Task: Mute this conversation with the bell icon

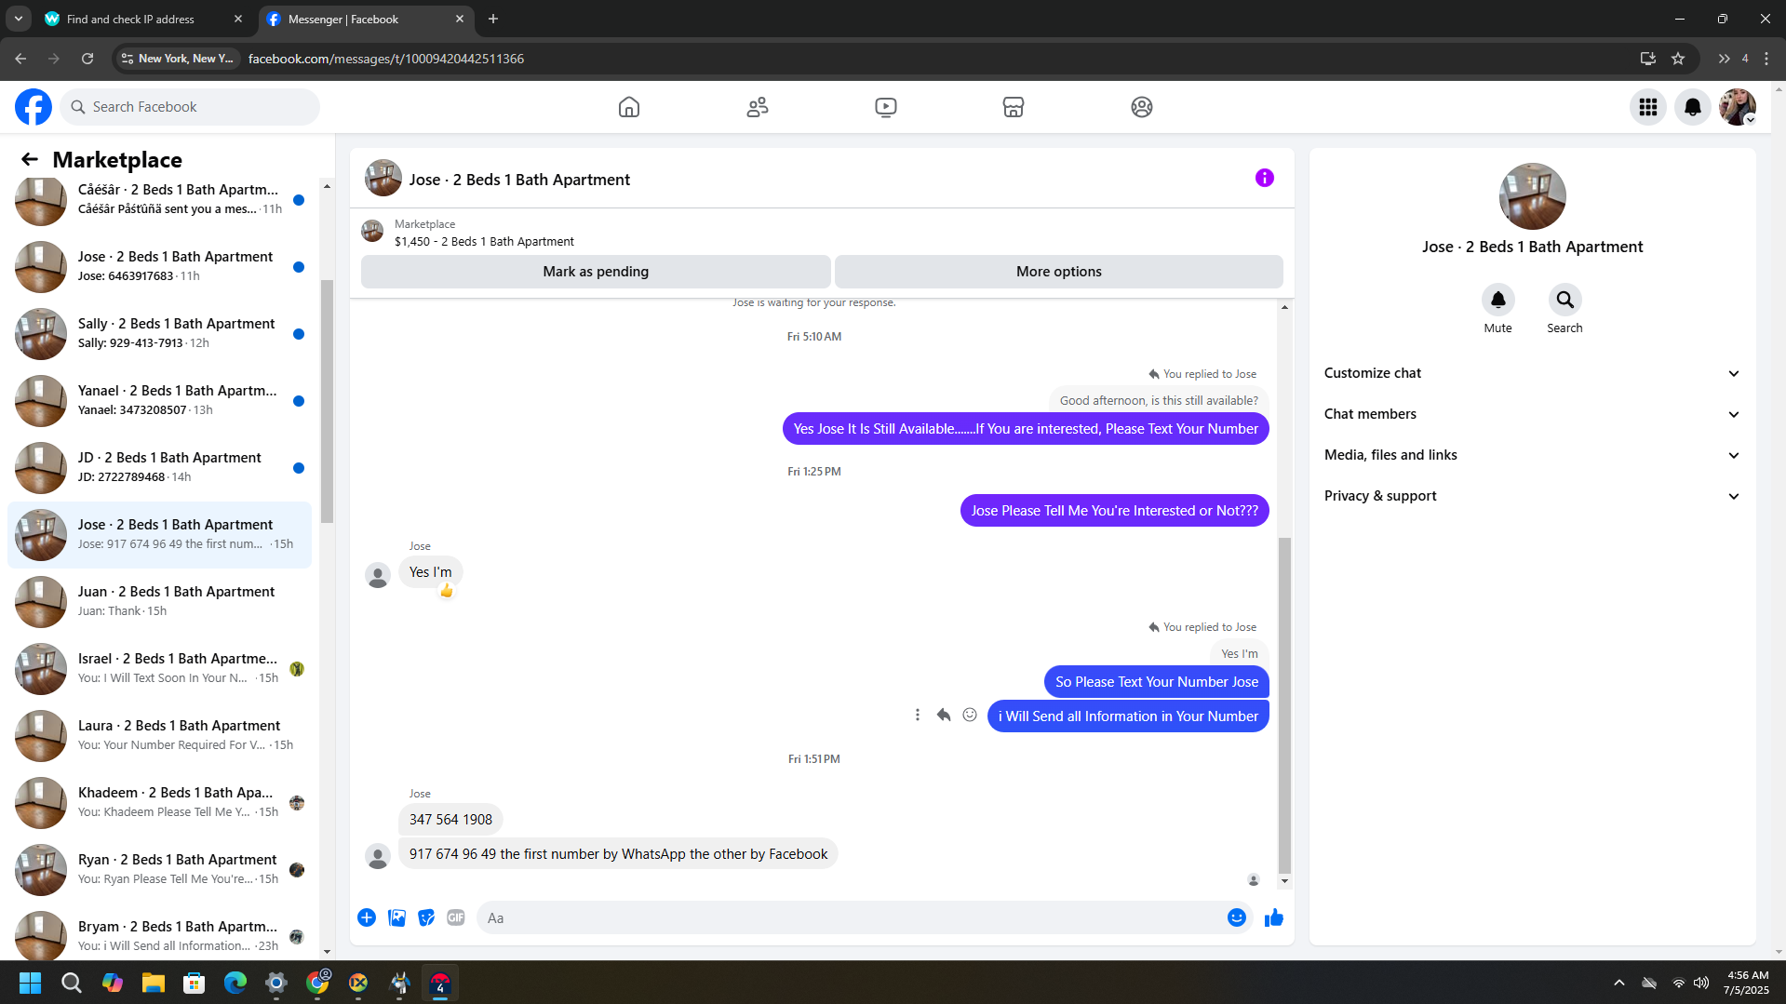Action: (1497, 300)
